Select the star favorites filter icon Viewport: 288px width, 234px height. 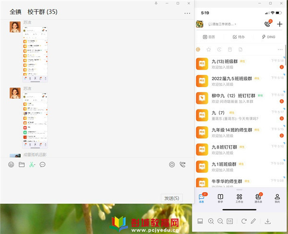(x=209, y=49)
